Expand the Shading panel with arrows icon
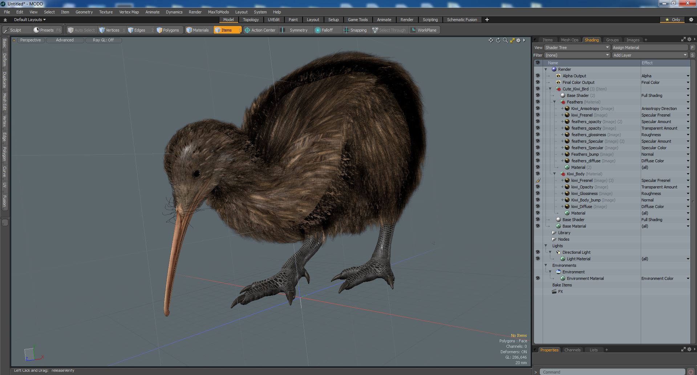 click(683, 39)
